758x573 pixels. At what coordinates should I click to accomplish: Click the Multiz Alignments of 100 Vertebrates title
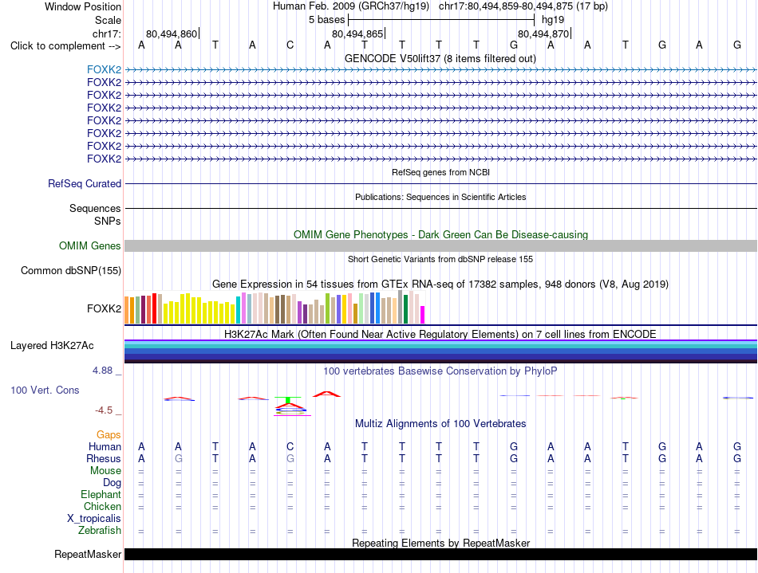[440, 424]
